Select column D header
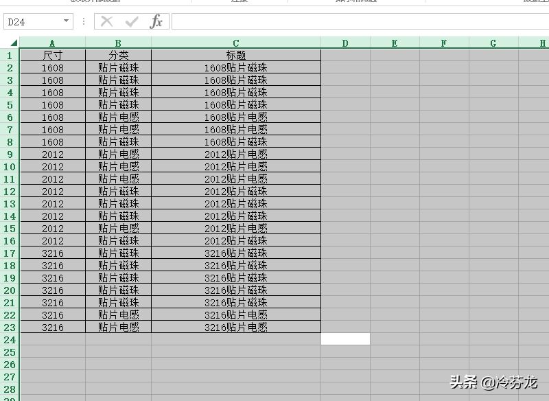Viewport: 549px width, 401px height. pos(345,43)
